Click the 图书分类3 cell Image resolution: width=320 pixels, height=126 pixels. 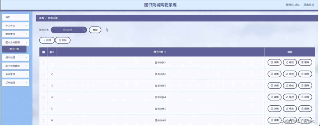coord(160,86)
